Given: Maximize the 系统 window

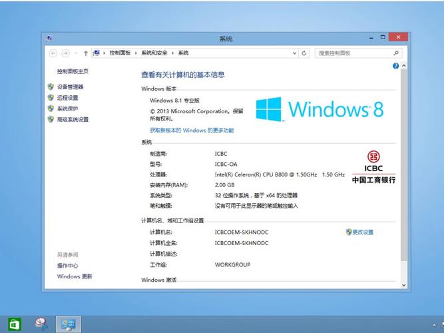Looking at the screenshot, I should pos(383,37).
